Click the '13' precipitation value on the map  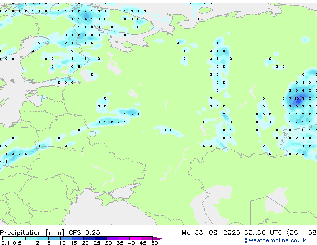[297, 98]
